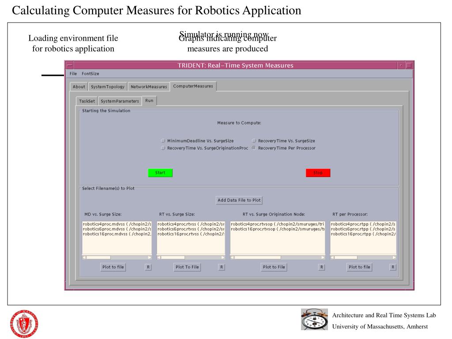Click right scroll arrow of RT per Processor list
The height and width of the screenshot is (339, 452).
tap(394, 257)
